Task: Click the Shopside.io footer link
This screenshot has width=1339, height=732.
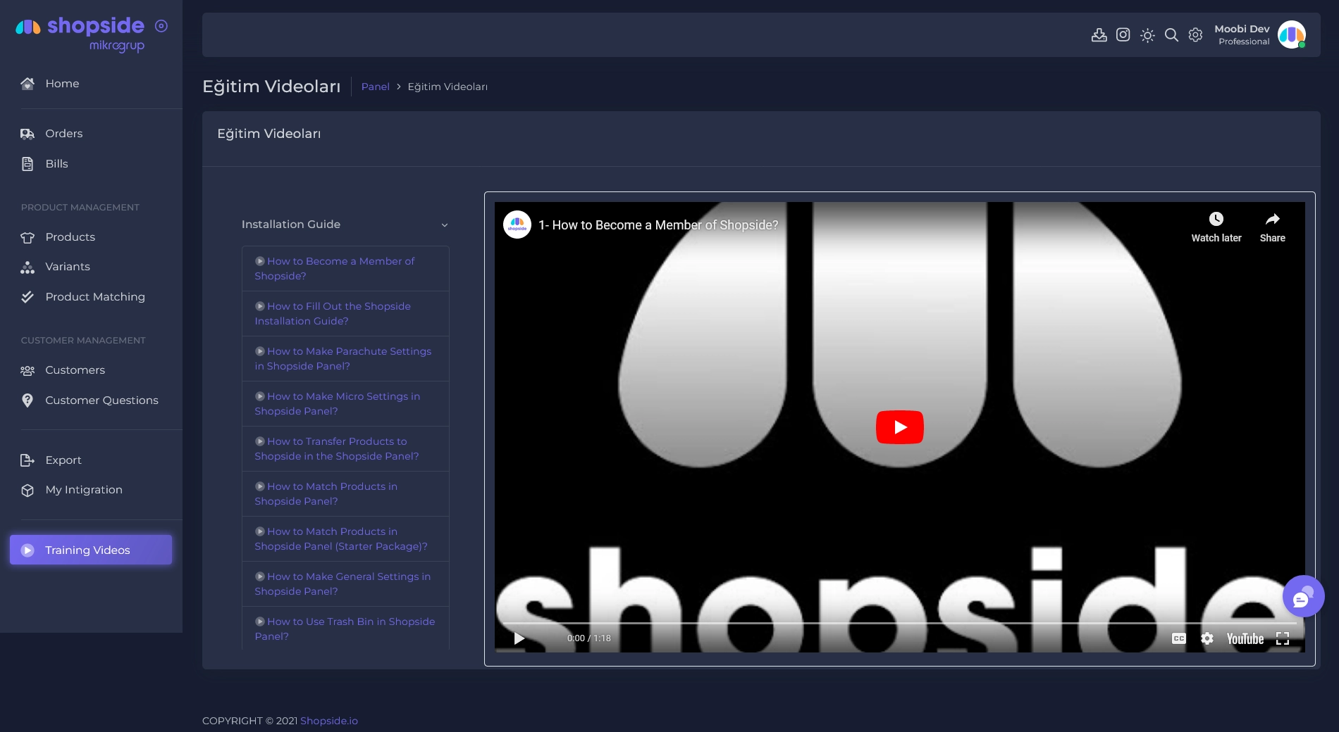Action: [329, 721]
